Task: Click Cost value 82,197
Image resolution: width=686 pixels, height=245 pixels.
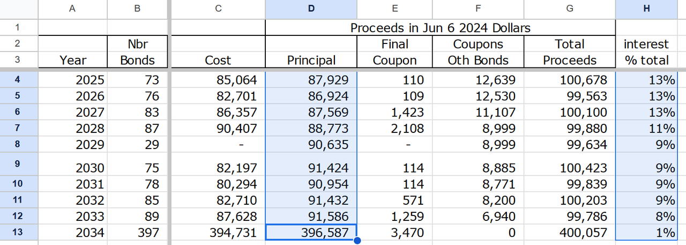Action: pyautogui.click(x=218, y=165)
